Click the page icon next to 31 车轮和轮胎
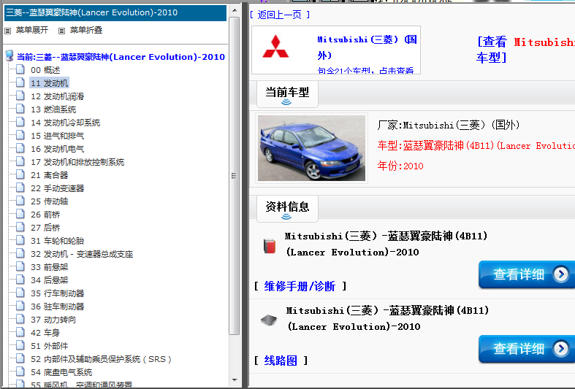 20,241
